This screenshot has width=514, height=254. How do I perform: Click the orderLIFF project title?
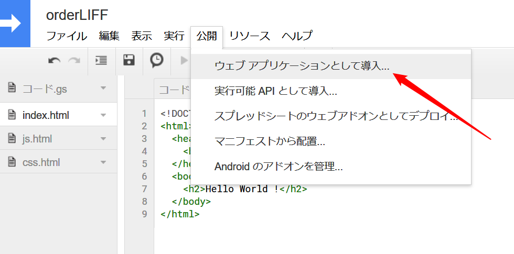[x=77, y=15]
